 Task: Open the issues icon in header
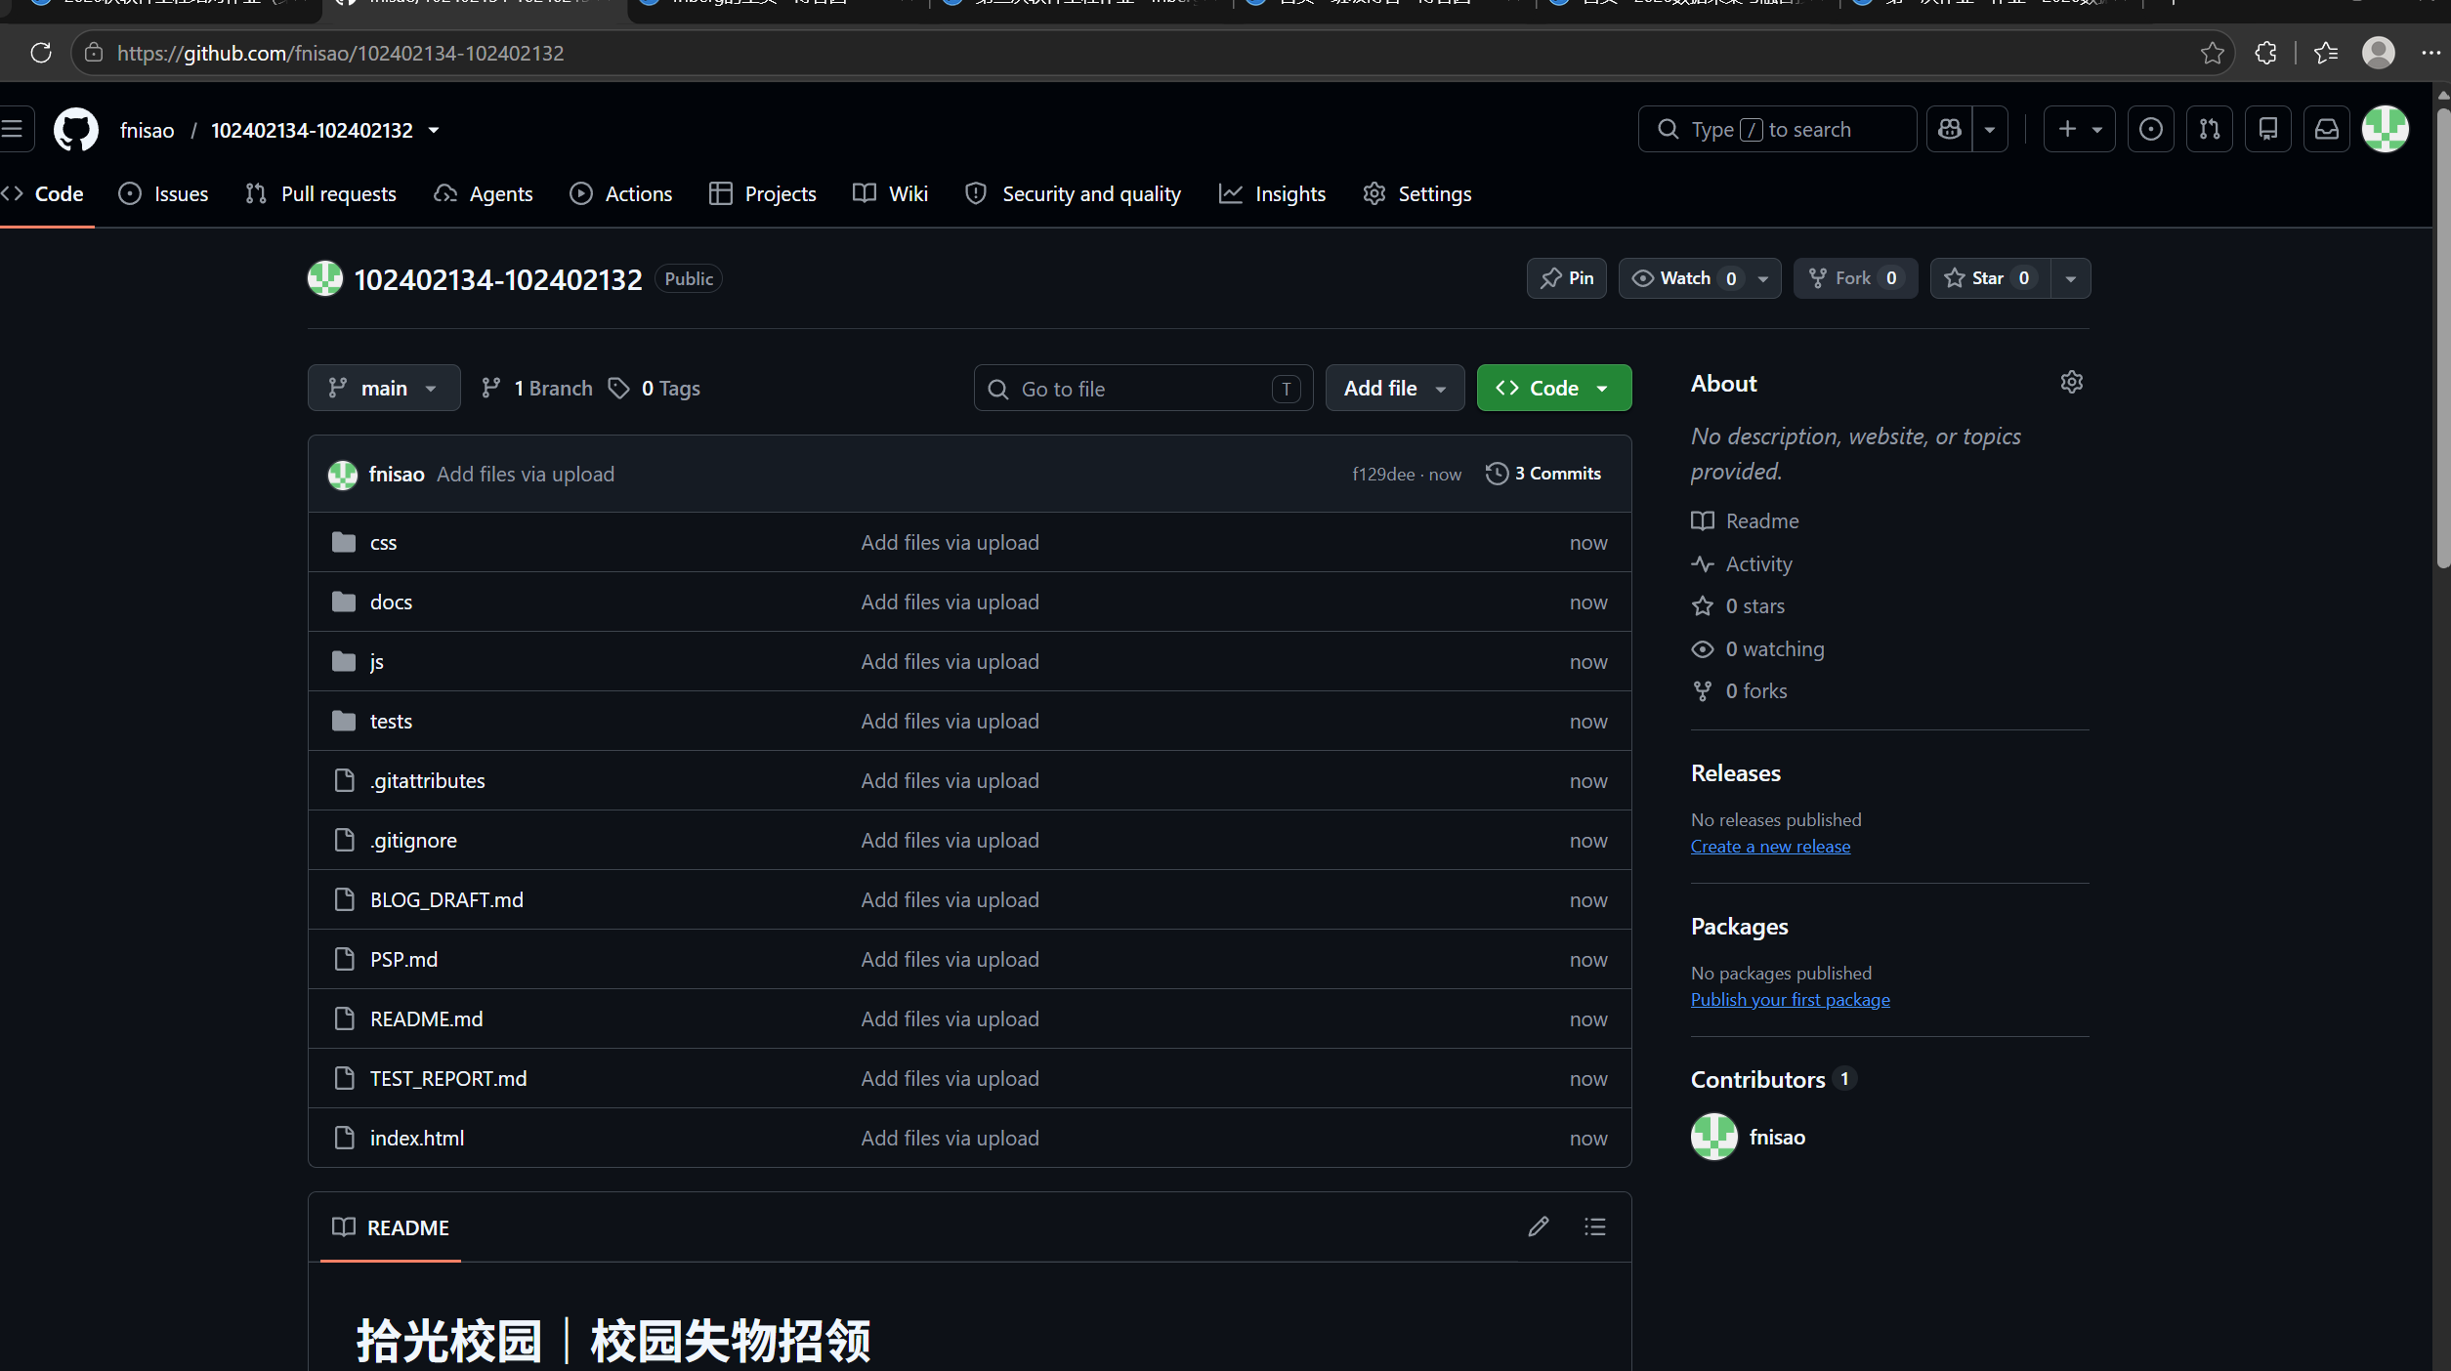tap(2151, 129)
